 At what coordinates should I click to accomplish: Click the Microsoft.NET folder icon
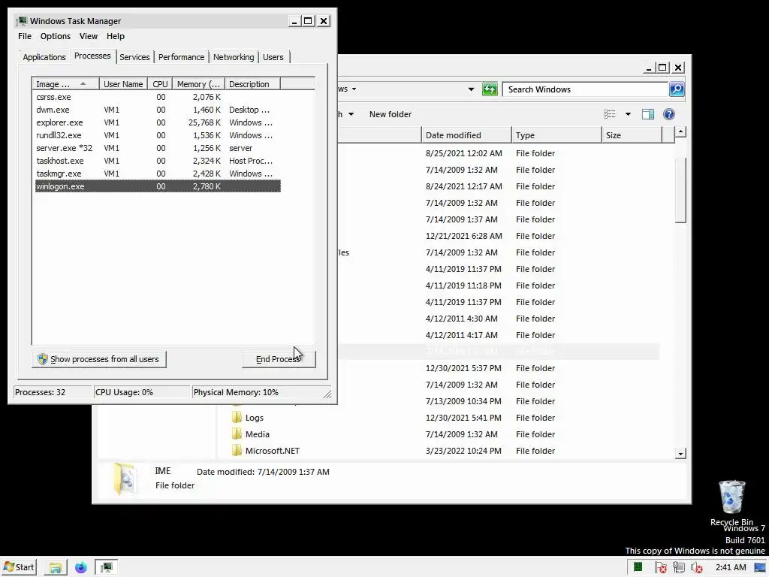point(237,451)
